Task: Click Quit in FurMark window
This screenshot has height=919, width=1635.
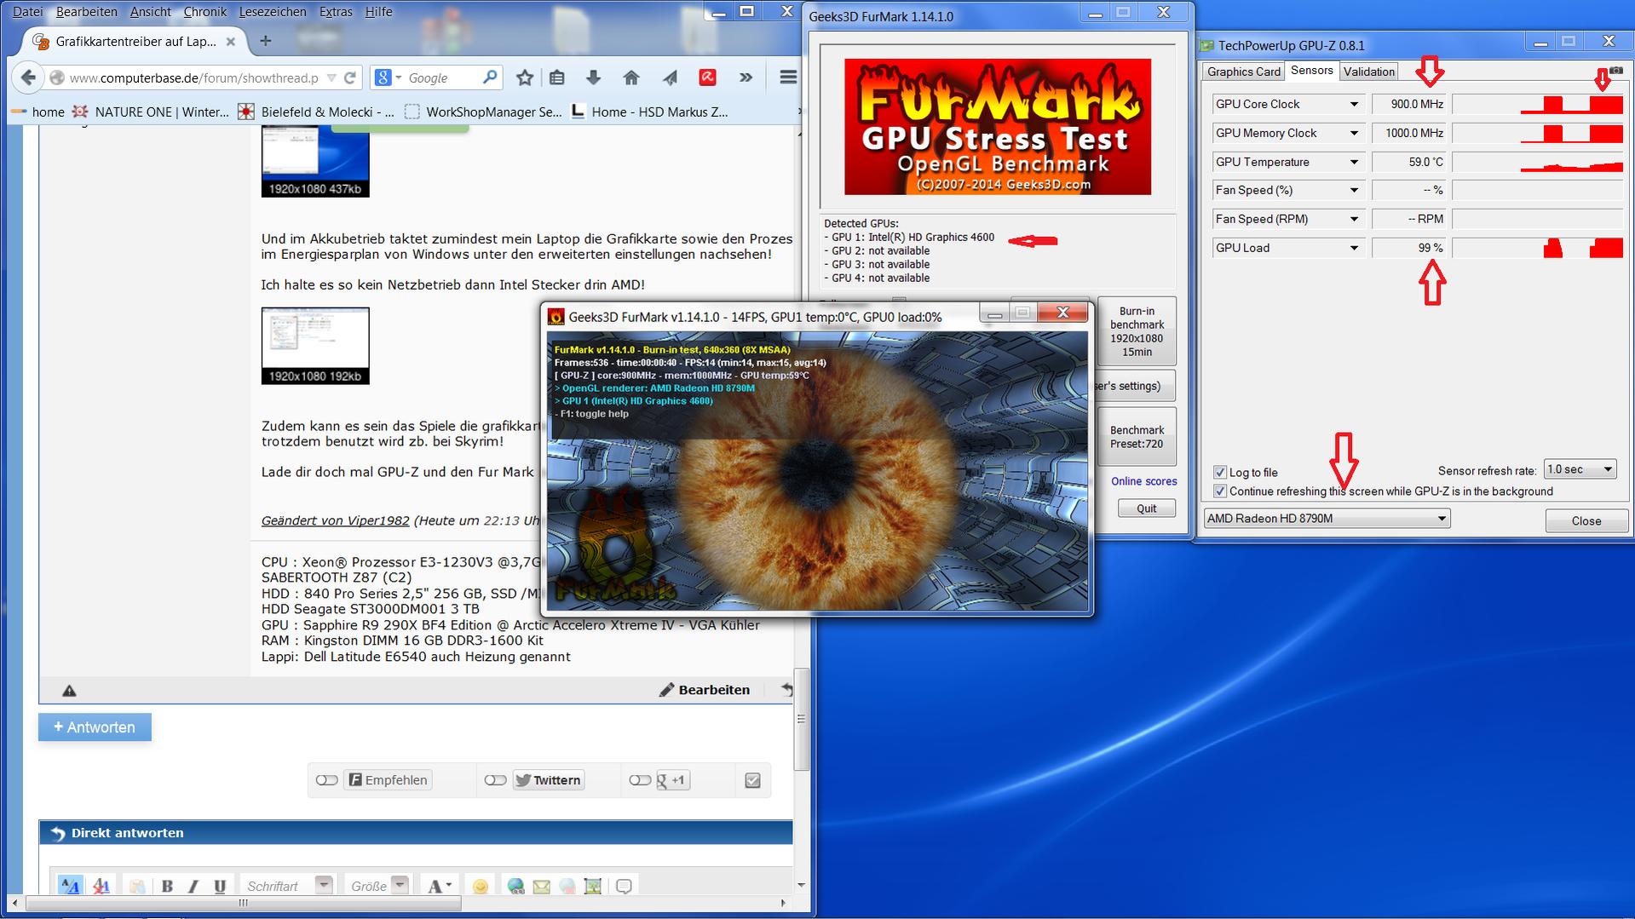Action: 1146,508
